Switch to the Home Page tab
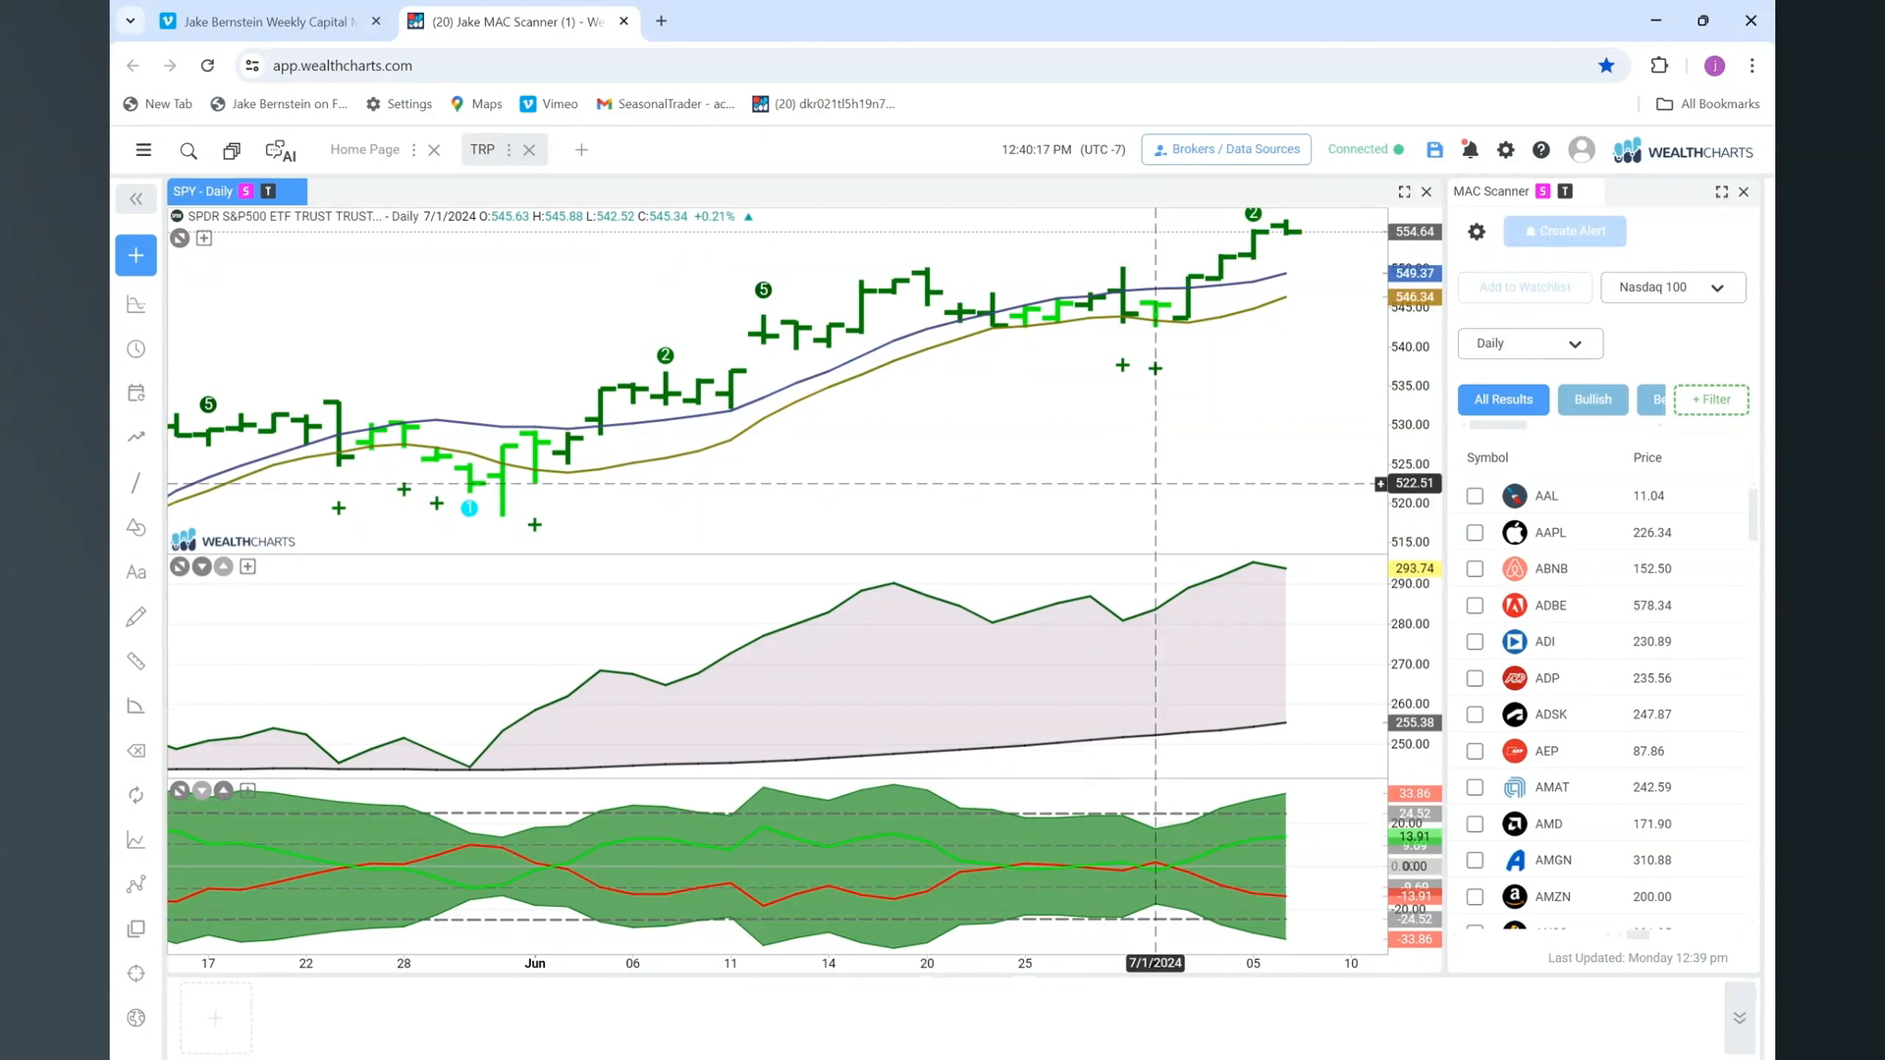 coord(364,149)
